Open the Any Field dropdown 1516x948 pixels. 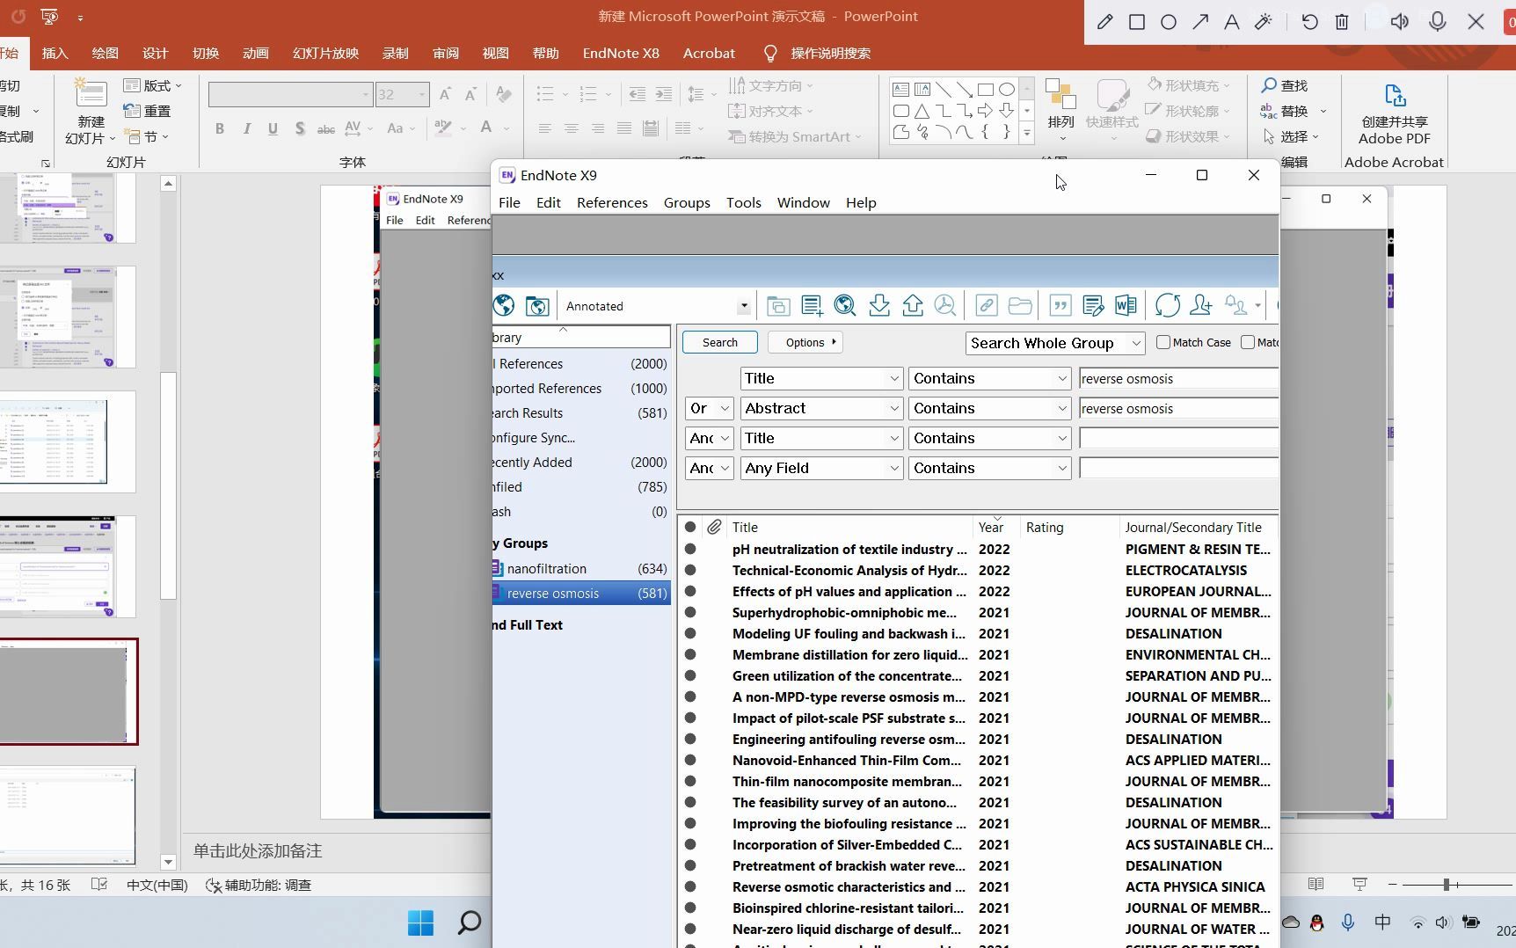894,468
